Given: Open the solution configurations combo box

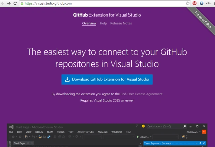Looking at the screenshot, I should click(x=93, y=137).
